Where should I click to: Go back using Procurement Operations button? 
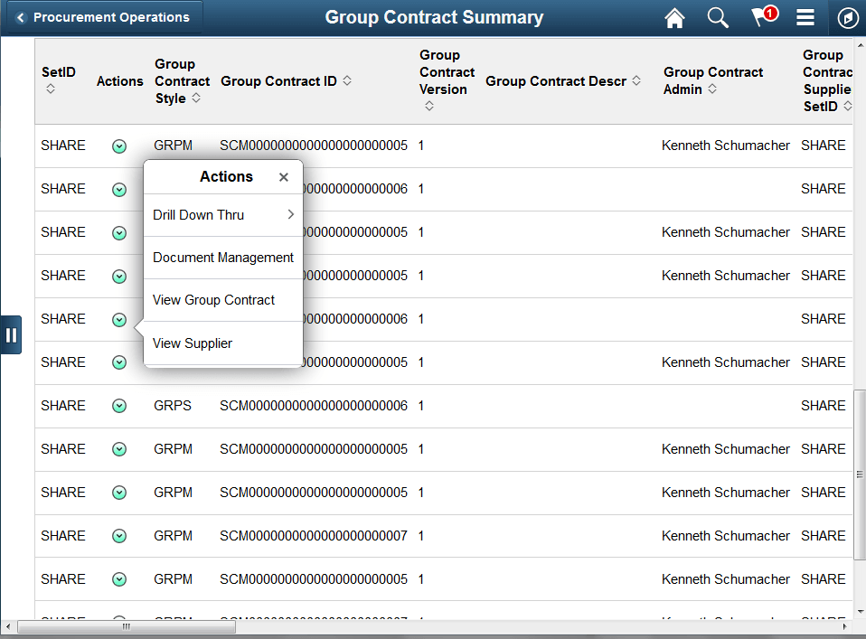(x=102, y=15)
